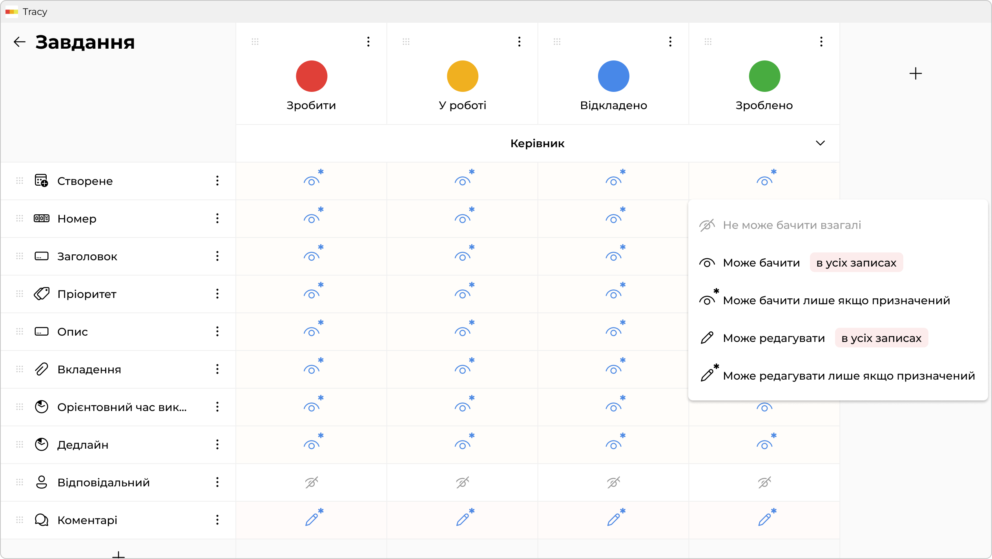Image resolution: width=992 pixels, height=559 pixels.
Task: Open the Заголовок row three-dot menu
Action: [217, 256]
